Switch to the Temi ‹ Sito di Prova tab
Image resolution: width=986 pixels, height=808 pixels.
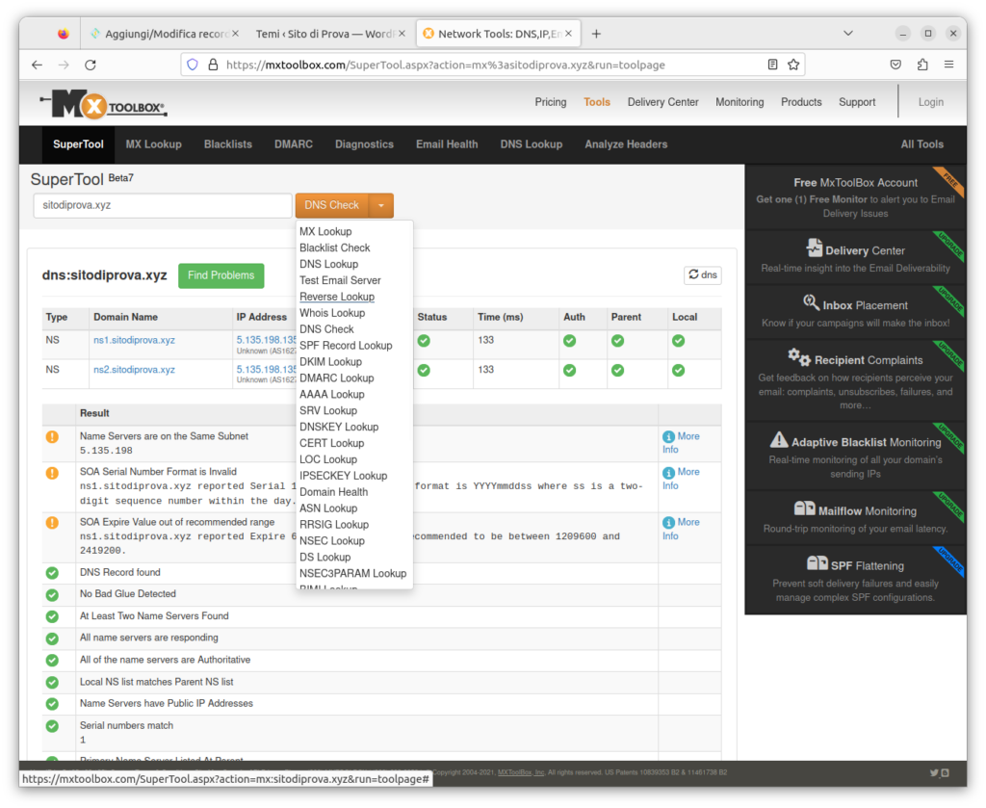(x=331, y=34)
